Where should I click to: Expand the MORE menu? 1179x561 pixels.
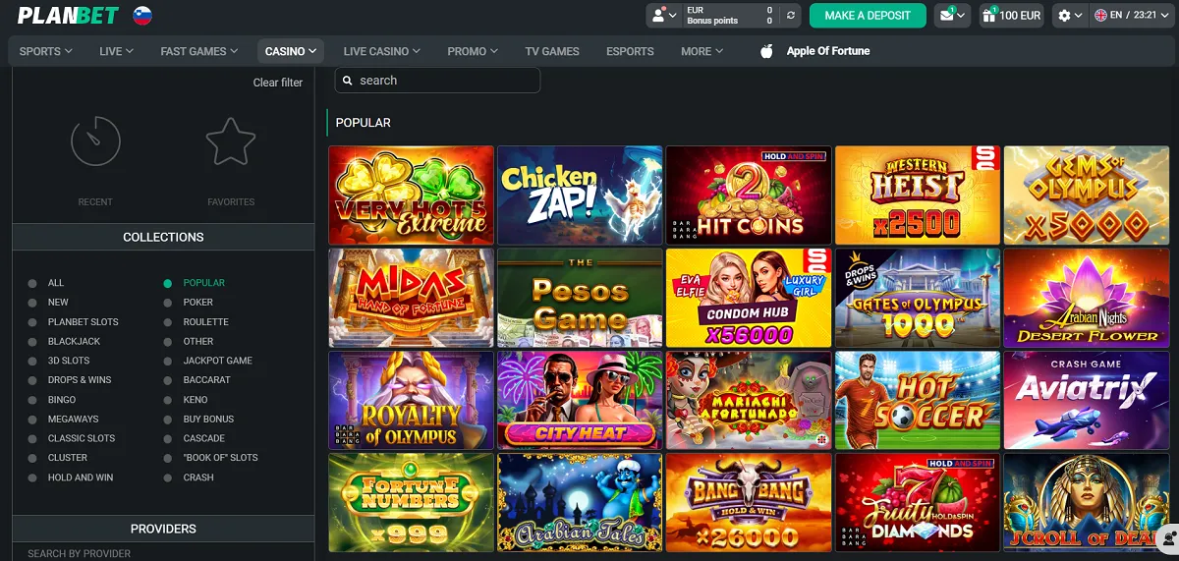[x=702, y=51]
